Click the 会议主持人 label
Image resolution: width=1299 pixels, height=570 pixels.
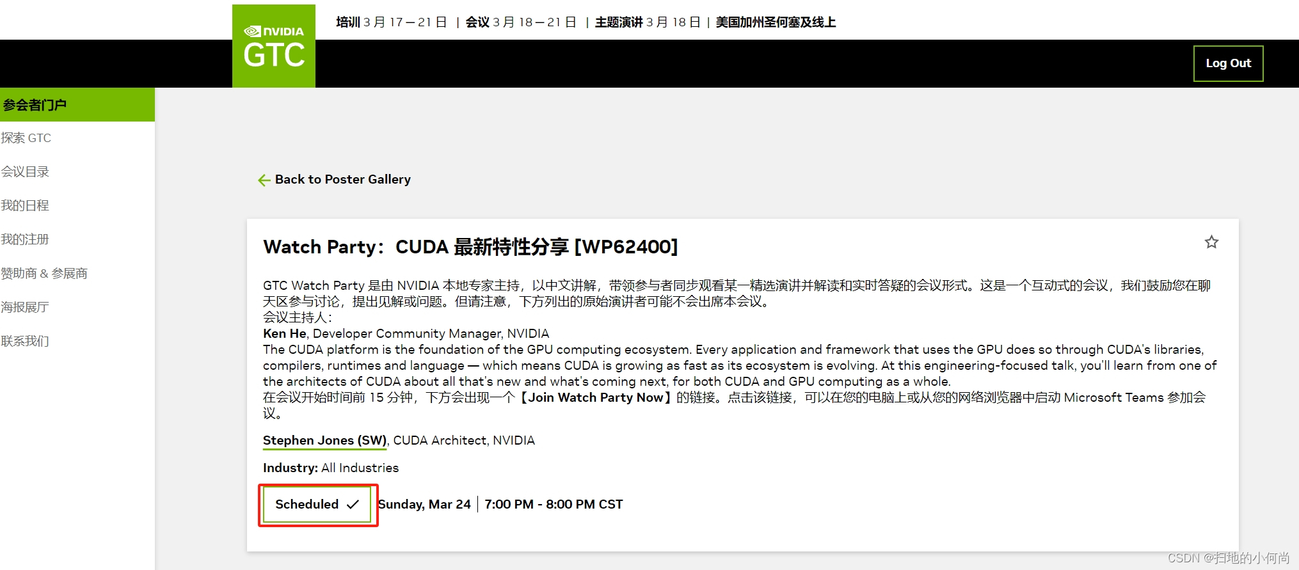point(298,317)
